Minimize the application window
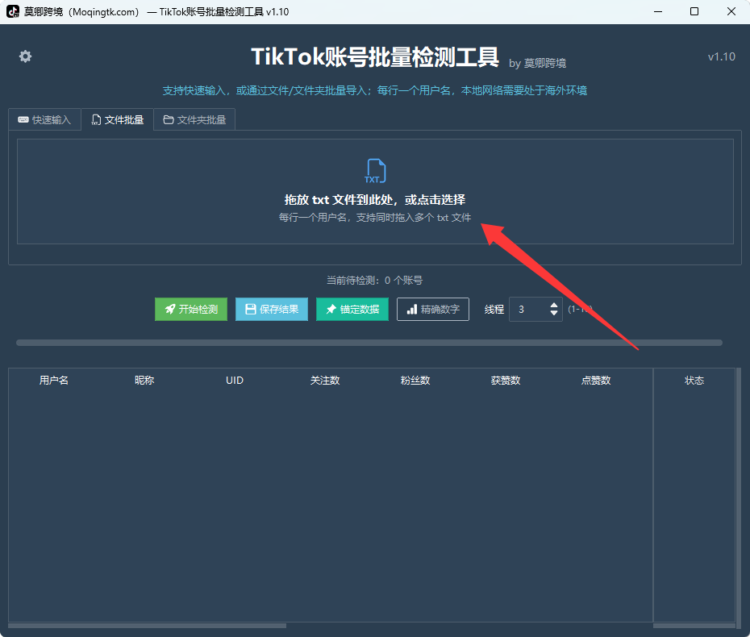The image size is (750, 637). (658, 11)
